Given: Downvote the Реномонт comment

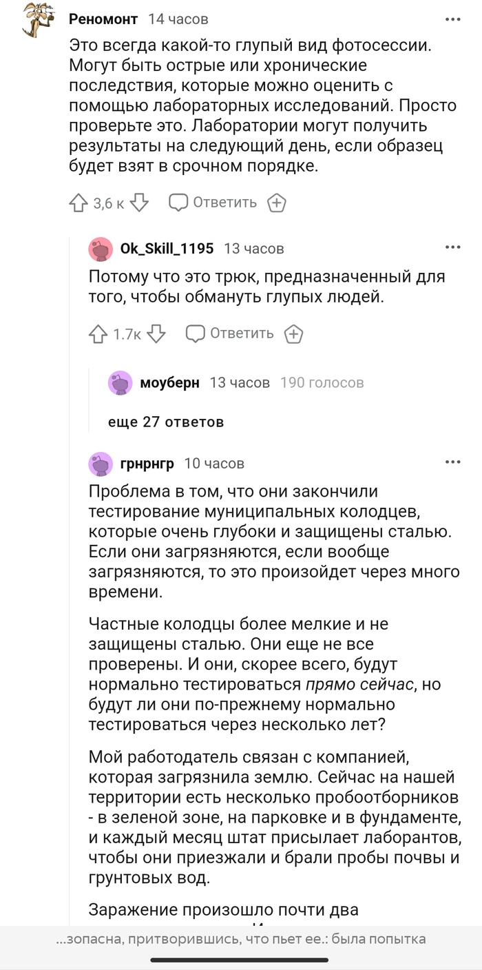Looking at the screenshot, I should pos(139,203).
